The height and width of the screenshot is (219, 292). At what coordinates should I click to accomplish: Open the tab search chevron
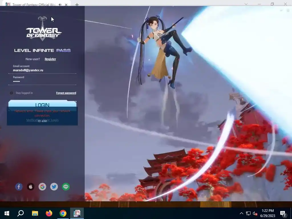[246, 4]
